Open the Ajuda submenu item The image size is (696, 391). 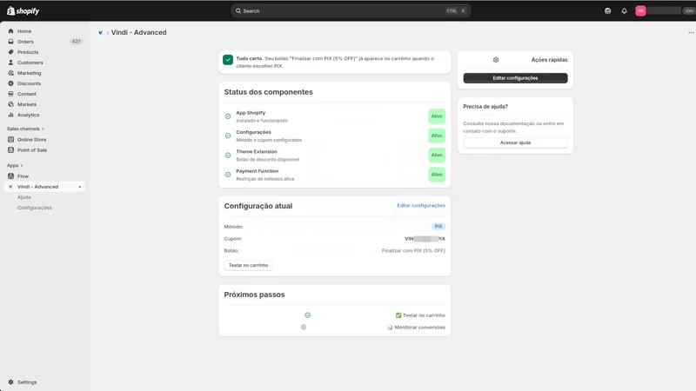pos(24,197)
